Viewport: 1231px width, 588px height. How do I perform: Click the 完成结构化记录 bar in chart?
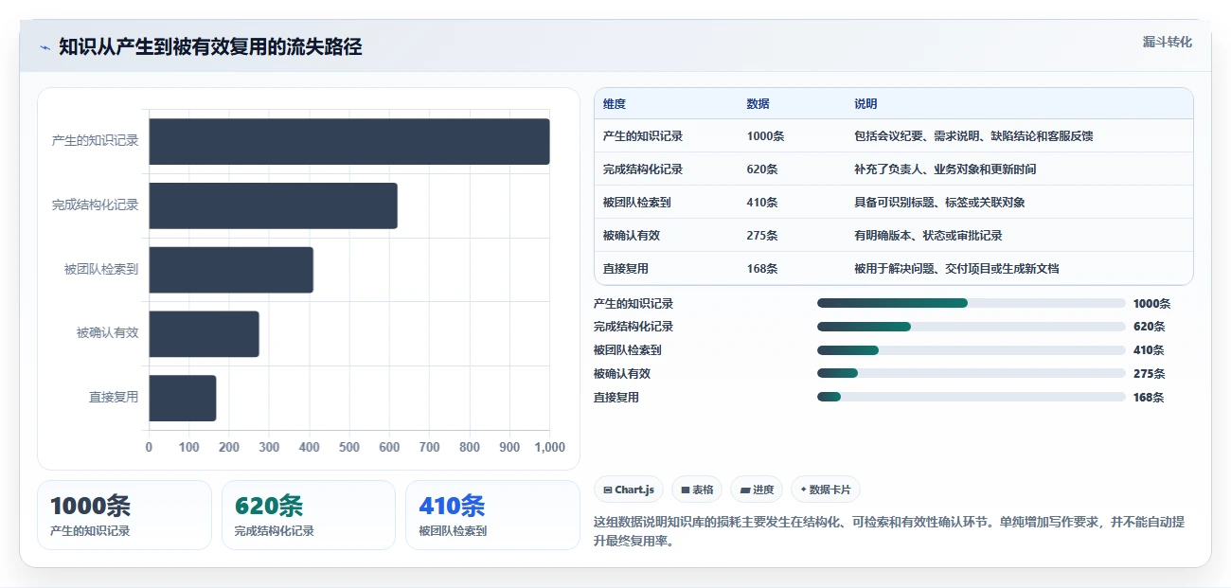click(x=273, y=205)
